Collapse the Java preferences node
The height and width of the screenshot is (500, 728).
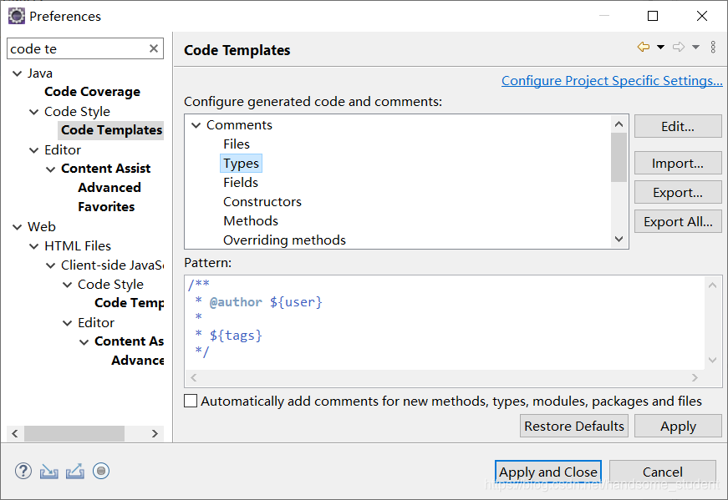click(x=18, y=73)
